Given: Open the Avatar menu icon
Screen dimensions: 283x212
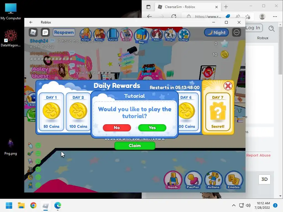Looking at the screenshot, I should [x=86, y=35].
